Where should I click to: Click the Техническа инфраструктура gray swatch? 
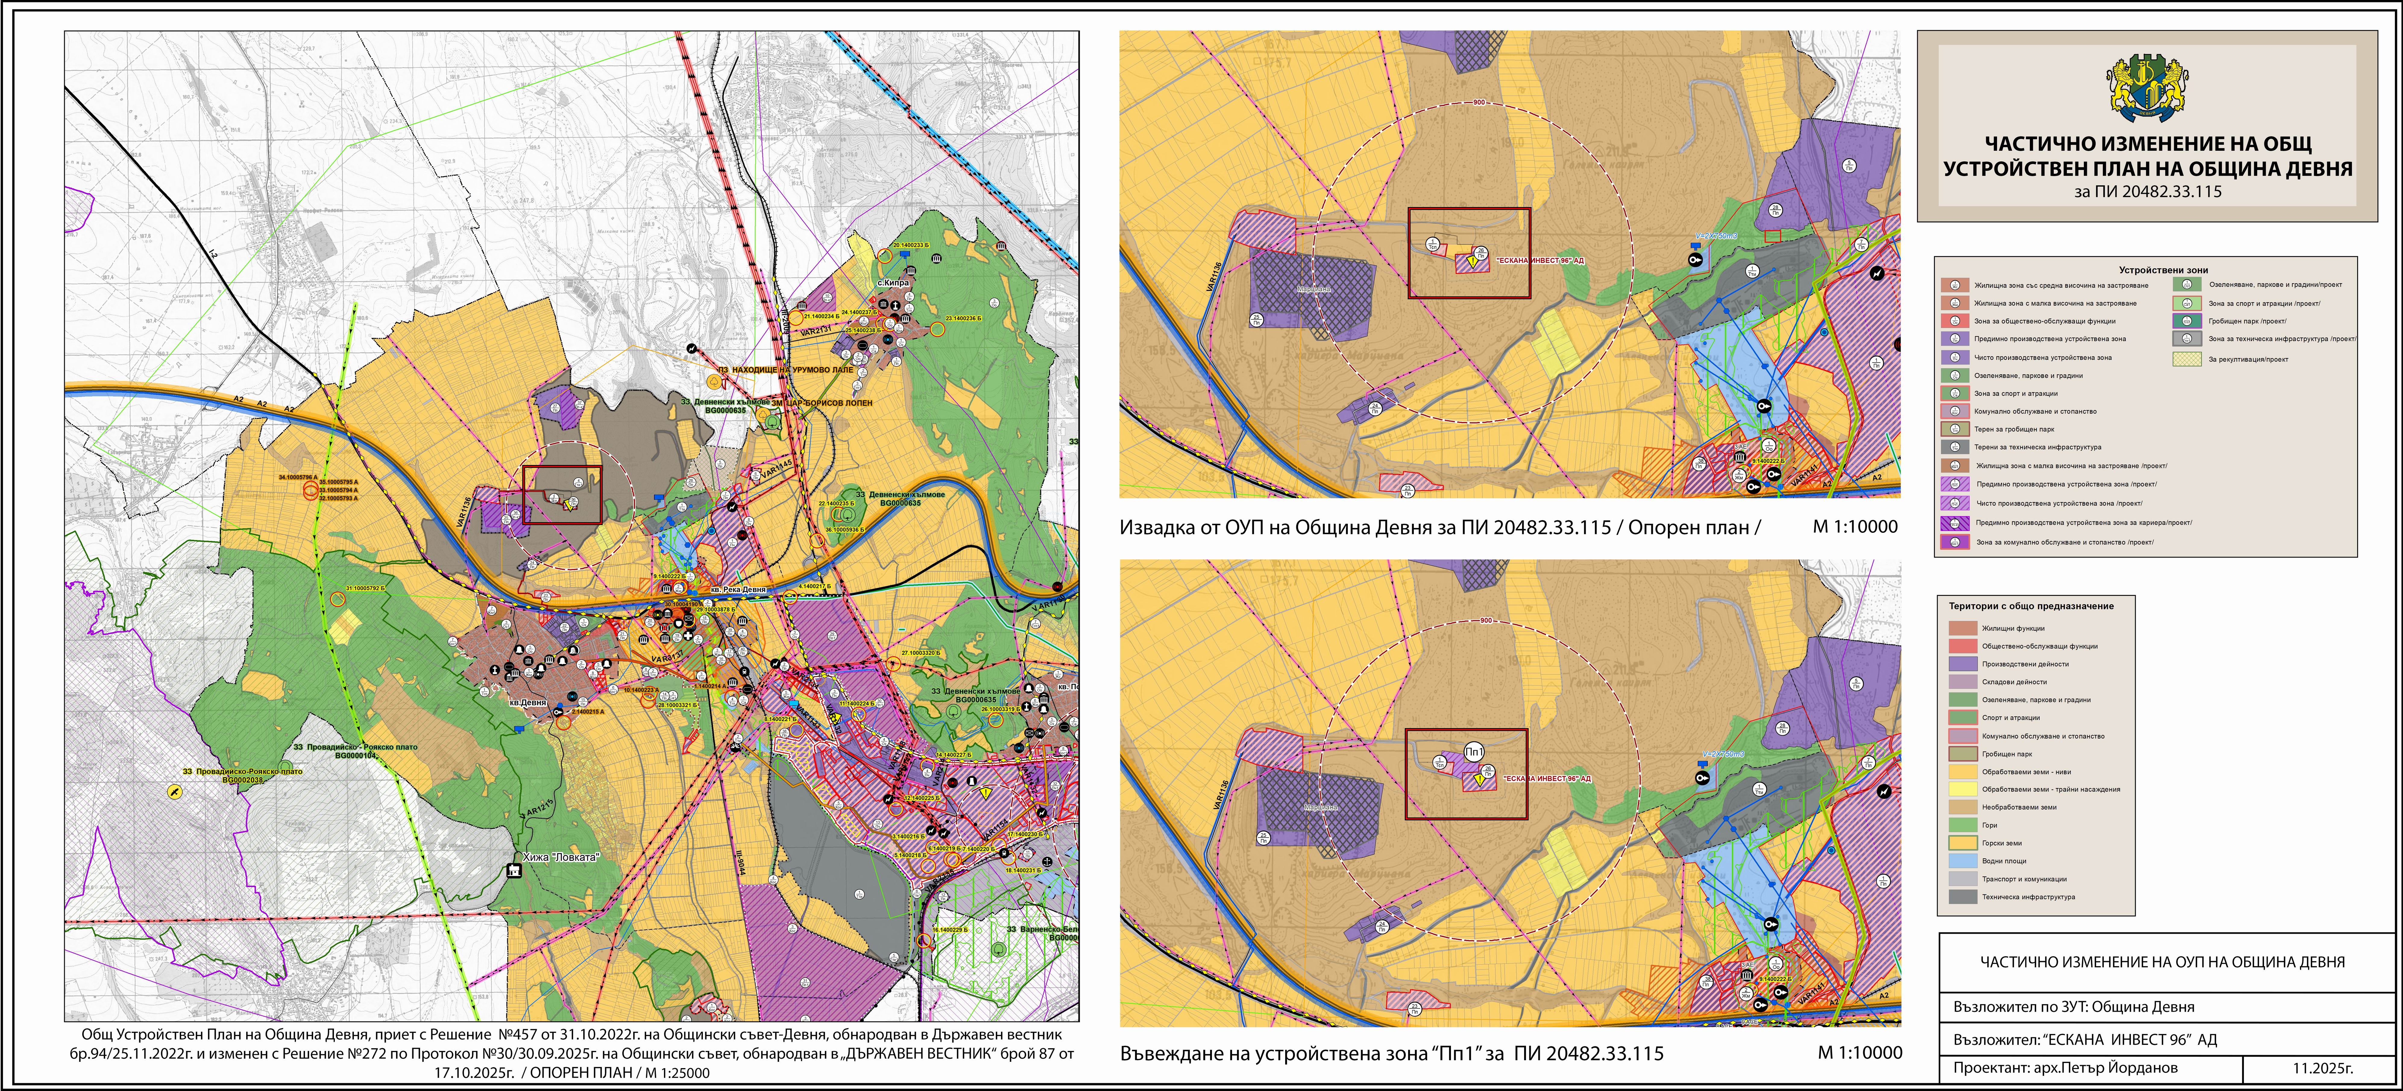1964,897
